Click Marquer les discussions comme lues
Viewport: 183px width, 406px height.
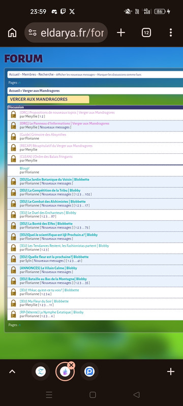click(119, 75)
